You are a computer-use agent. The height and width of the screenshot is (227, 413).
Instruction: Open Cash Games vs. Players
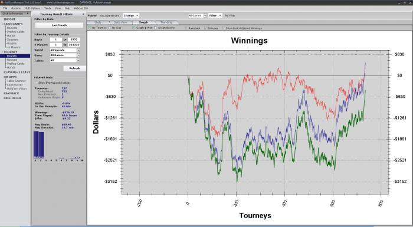[x=14, y=47]
